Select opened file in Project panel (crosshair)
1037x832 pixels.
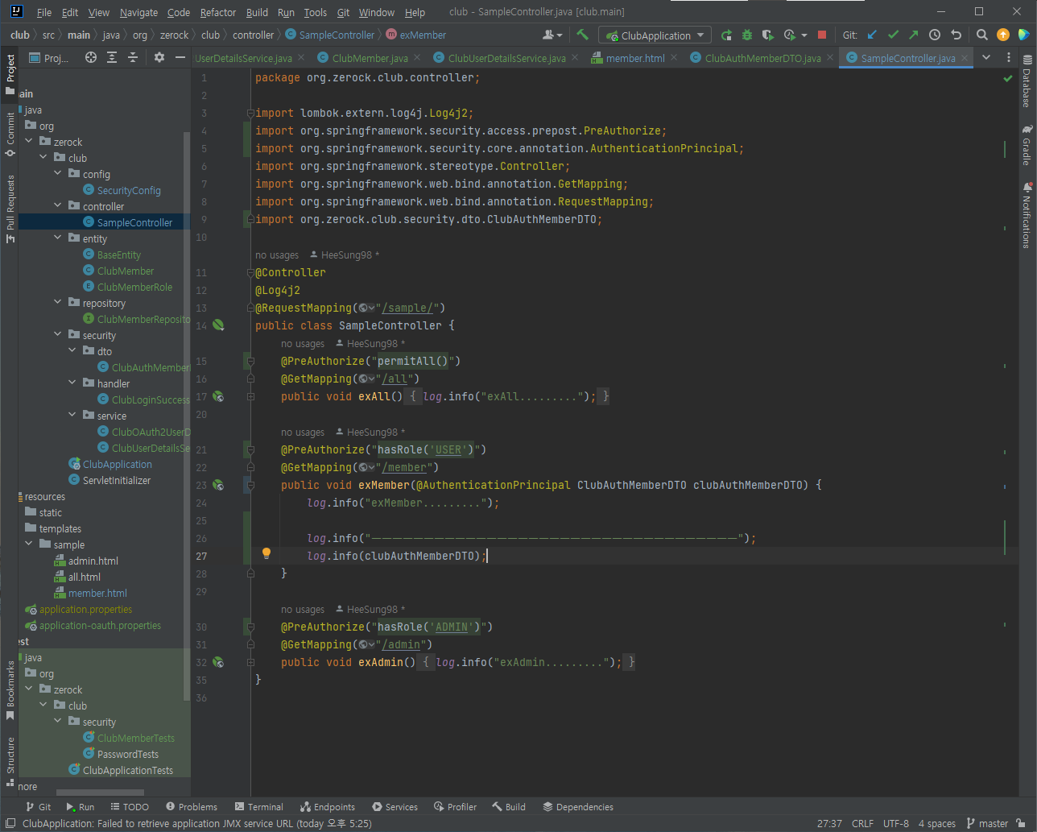tap(91, 57)
